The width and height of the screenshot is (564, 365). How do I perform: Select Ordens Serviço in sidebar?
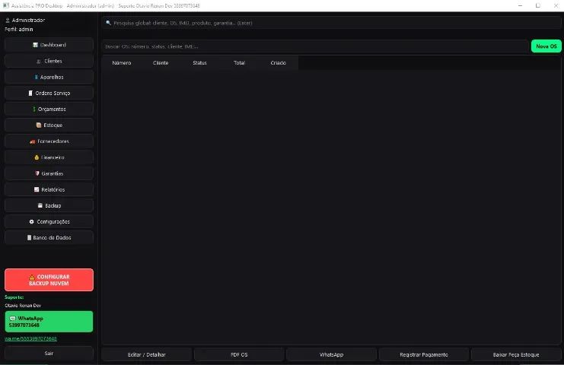(x=49, y=93)
